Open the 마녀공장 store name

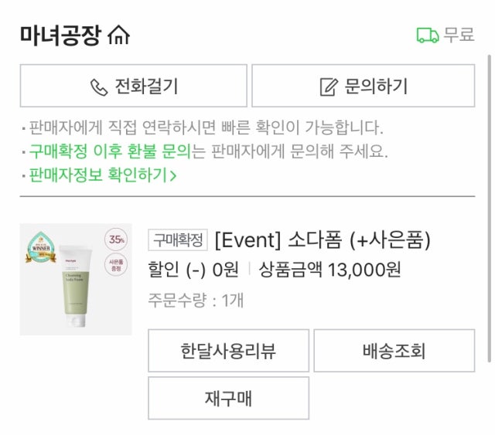(62, 36)
